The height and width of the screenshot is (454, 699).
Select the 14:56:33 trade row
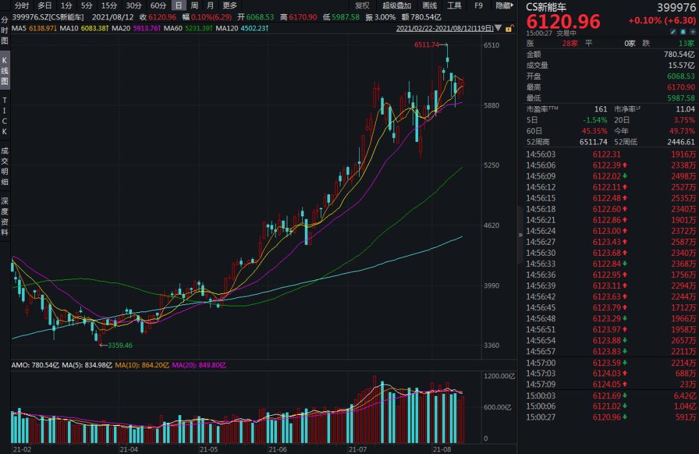coord(611,264)
